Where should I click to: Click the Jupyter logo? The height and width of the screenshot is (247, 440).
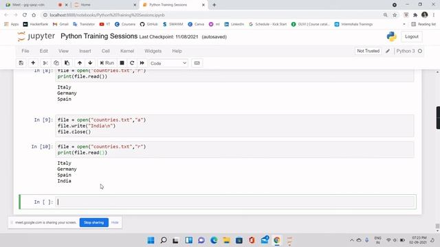(x=36, y=36)
